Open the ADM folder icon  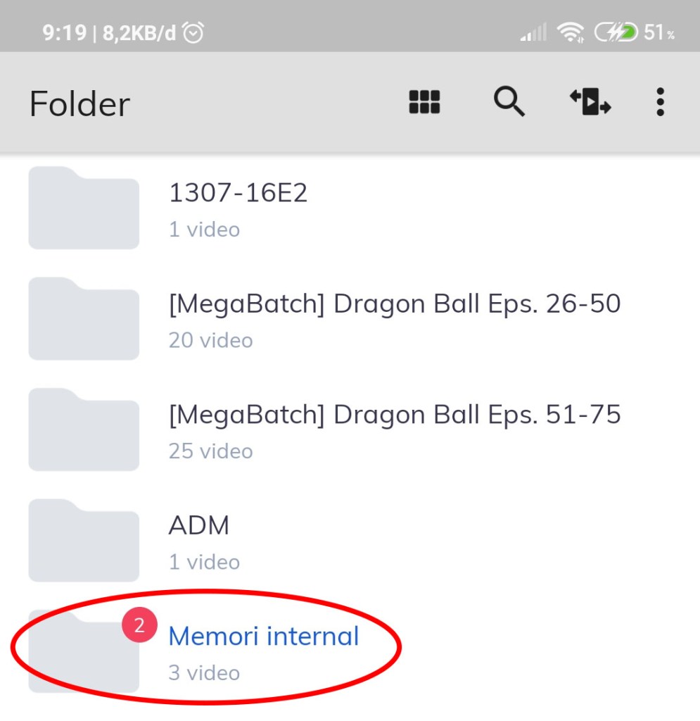pos(84,540)
